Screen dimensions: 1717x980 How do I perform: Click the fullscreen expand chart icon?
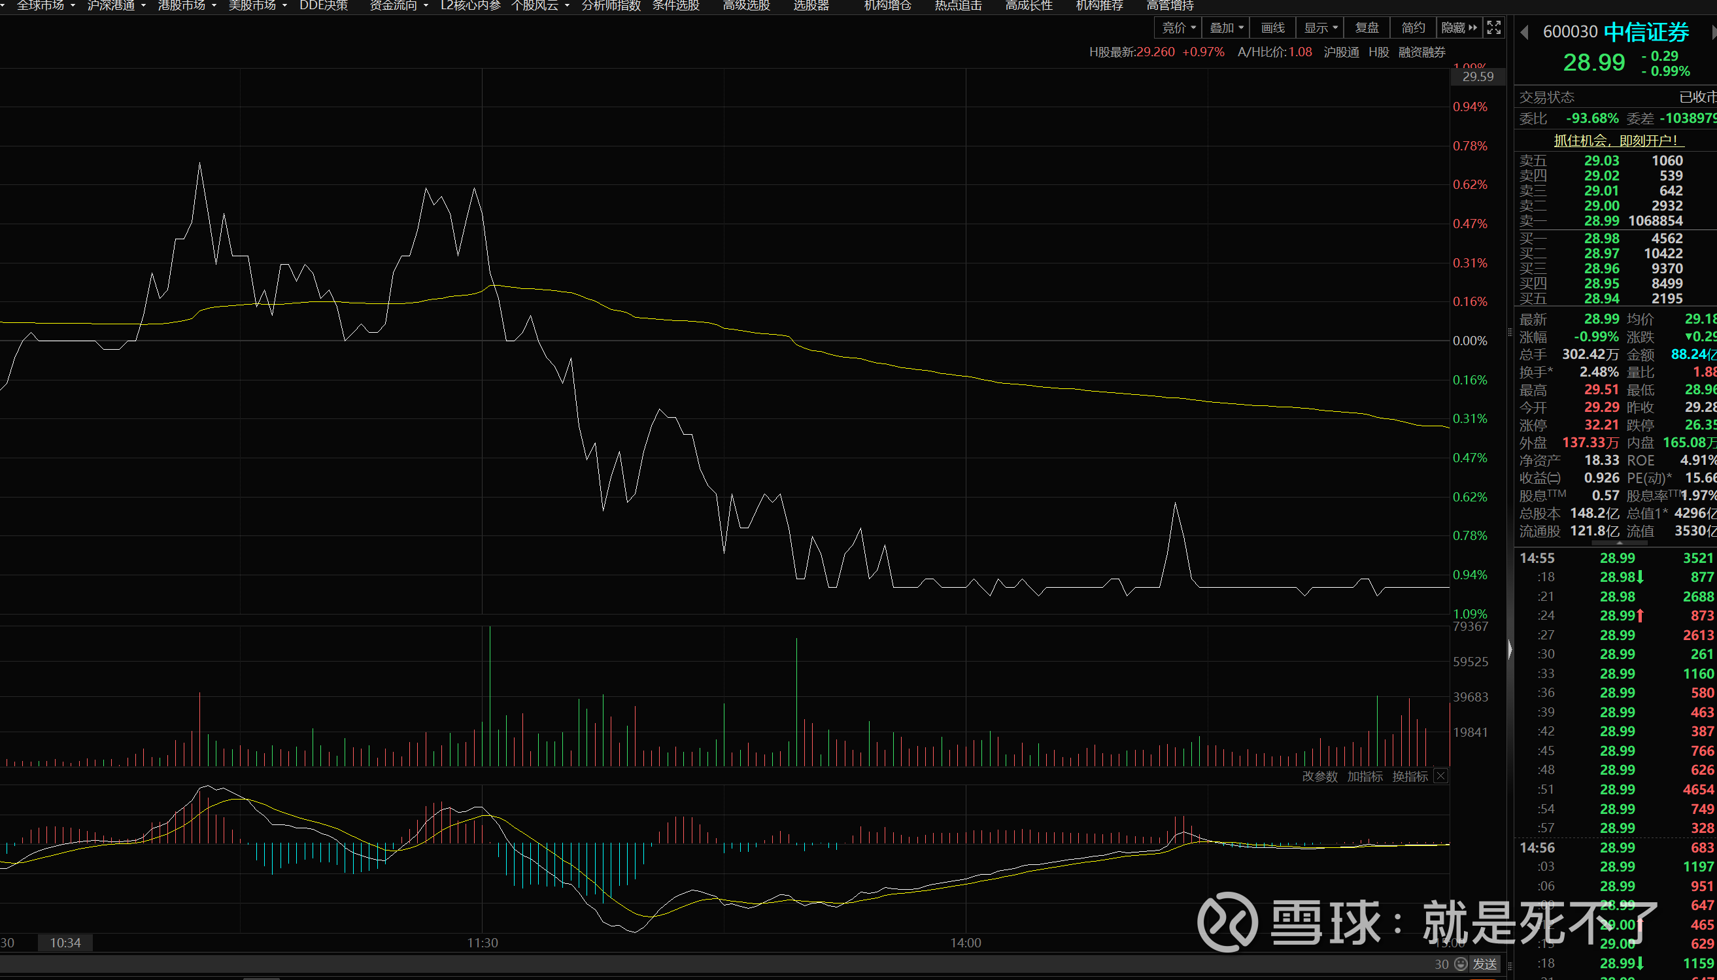click(x=1493, y=27)
